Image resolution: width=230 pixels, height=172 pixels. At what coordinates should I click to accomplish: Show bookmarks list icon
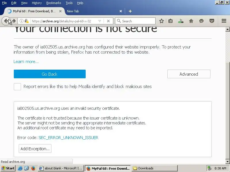(170, 21)
